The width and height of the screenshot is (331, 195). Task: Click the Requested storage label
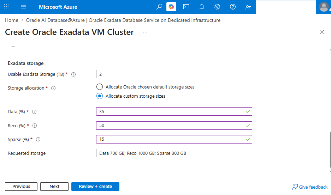click(x=27, y=153)
